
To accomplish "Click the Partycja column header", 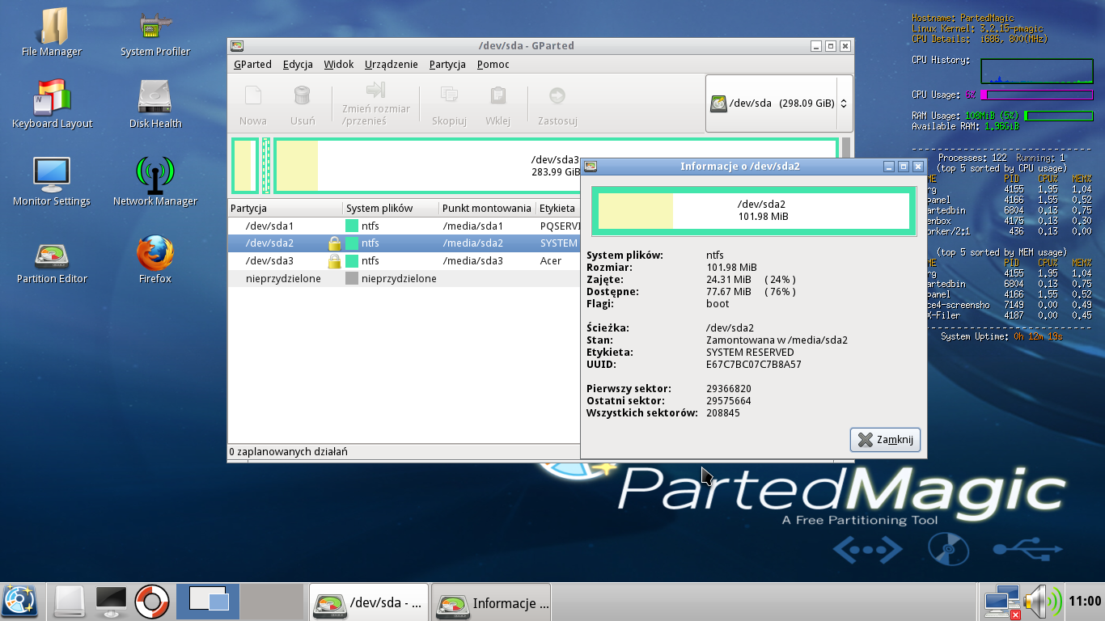I will point(285,209).
